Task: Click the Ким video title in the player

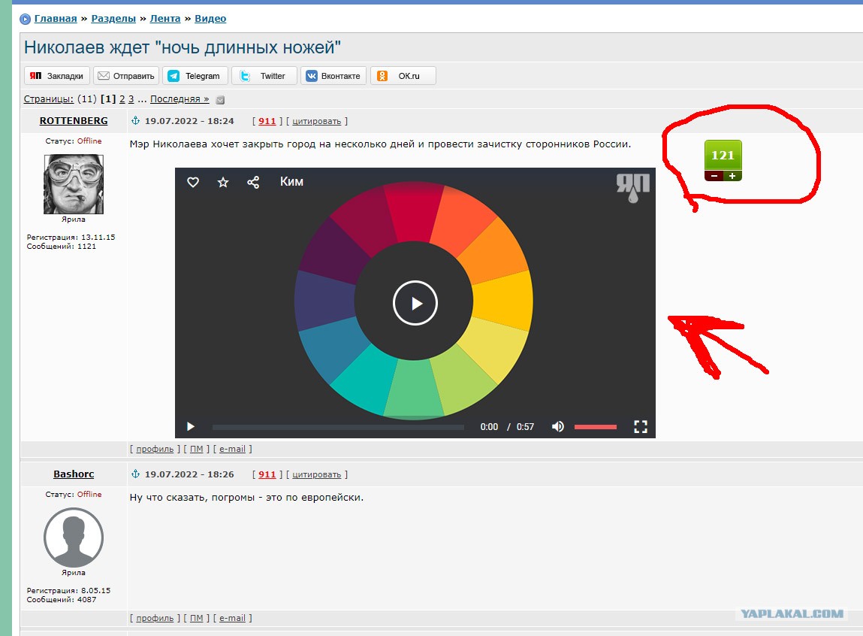Action: click(x=291, y=182)
